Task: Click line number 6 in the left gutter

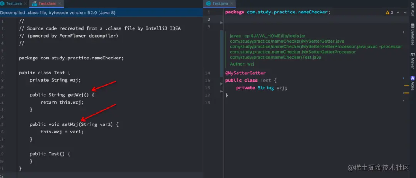Action: click(2, 58)
